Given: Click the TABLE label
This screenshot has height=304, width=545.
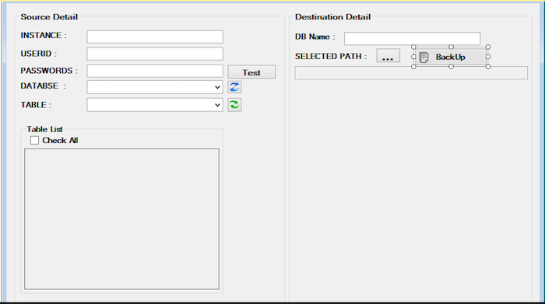Looking at the screenshot, I should coord(36,105).
